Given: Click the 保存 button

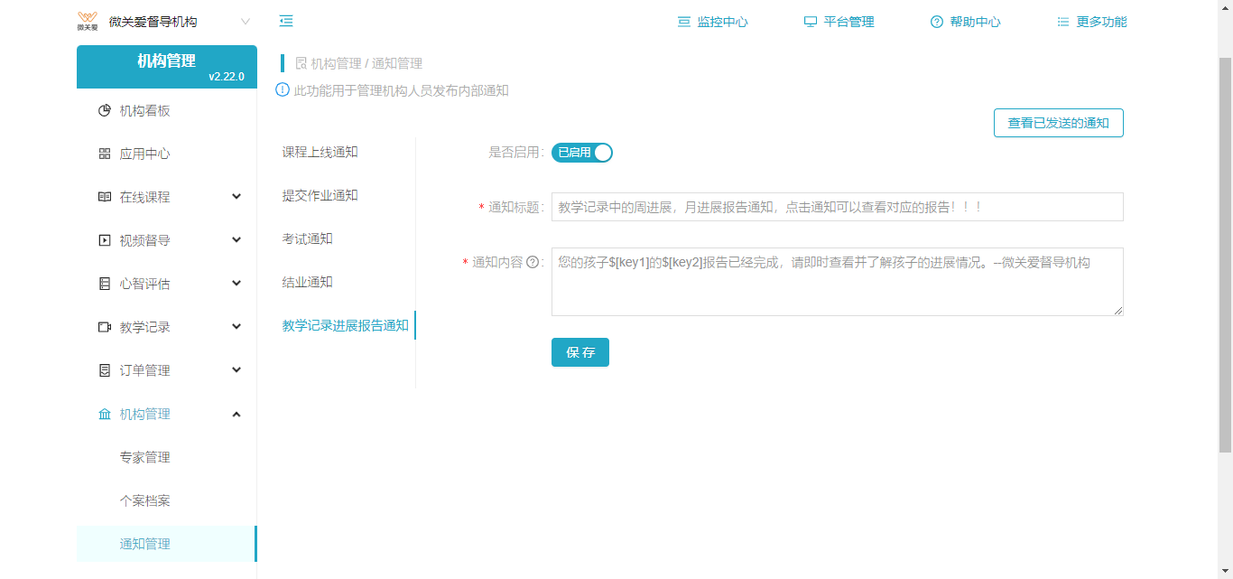Looking at the screenshot, I should point(580,352).
